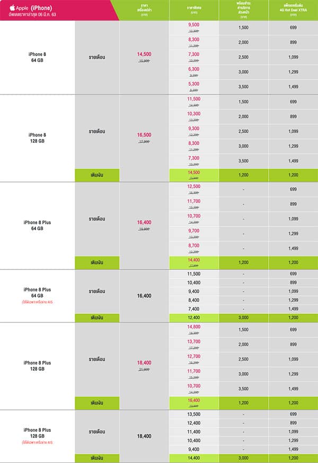Viewport: 318px width, 463px height.
Task: Click iPhone 8 64 GB device price 14,500
Action: coord(144,54)
